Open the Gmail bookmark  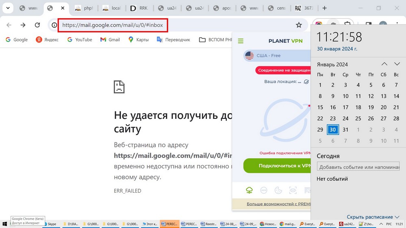(110, 39)
